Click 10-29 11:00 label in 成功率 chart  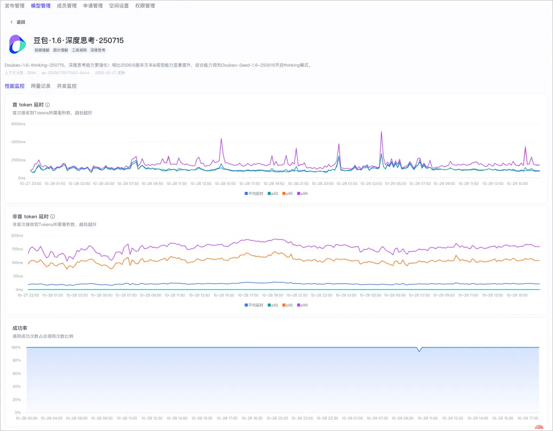(x=427, y=418)
